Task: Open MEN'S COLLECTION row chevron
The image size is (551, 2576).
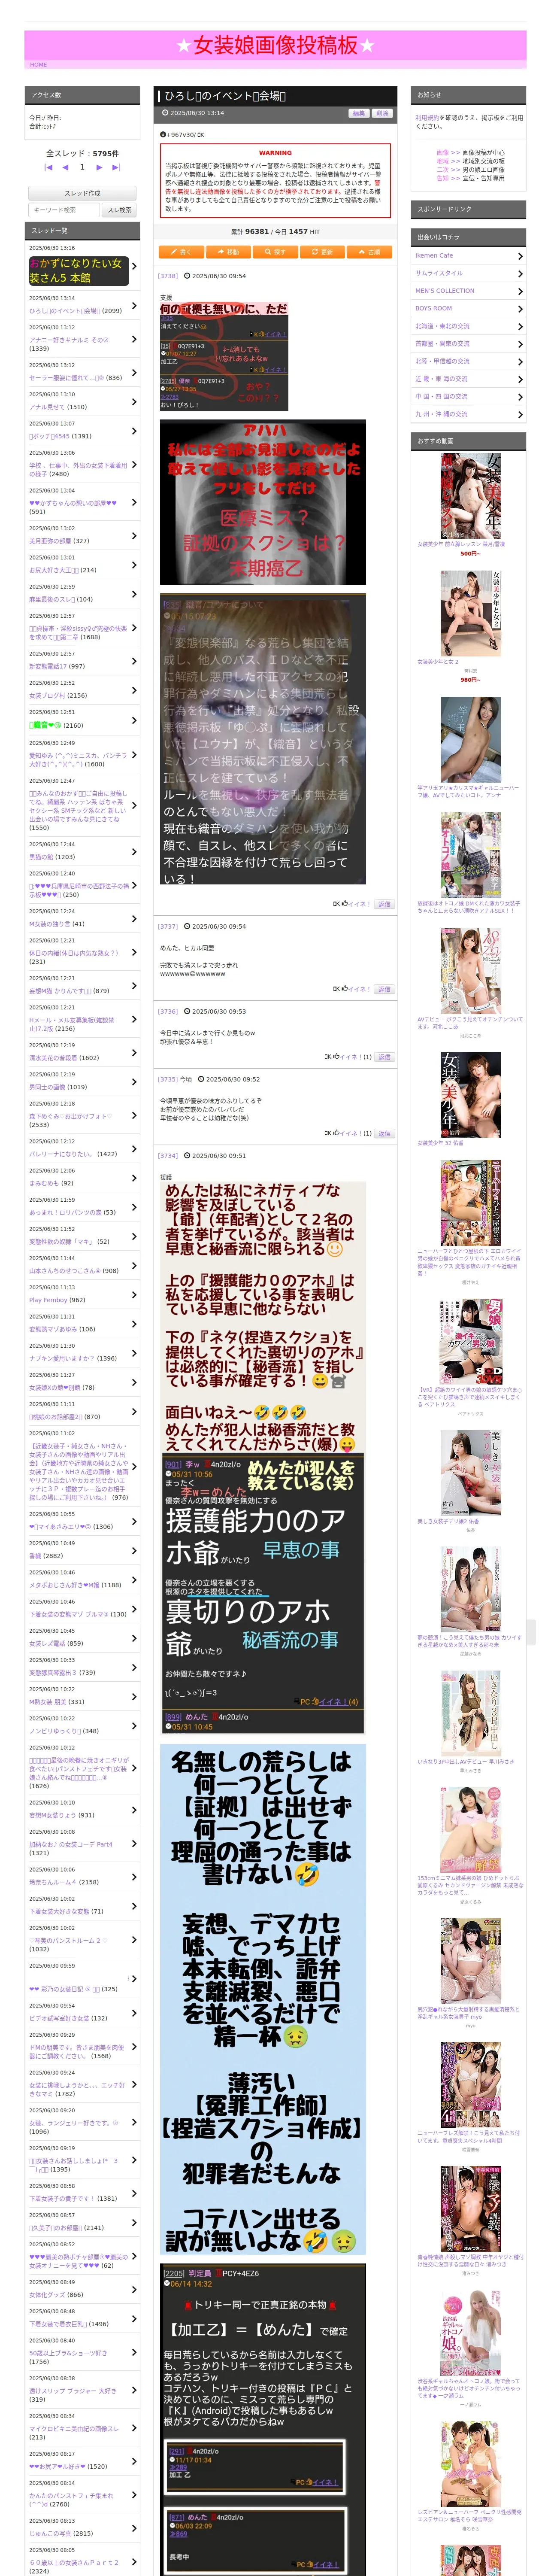Action: [520, 291]
